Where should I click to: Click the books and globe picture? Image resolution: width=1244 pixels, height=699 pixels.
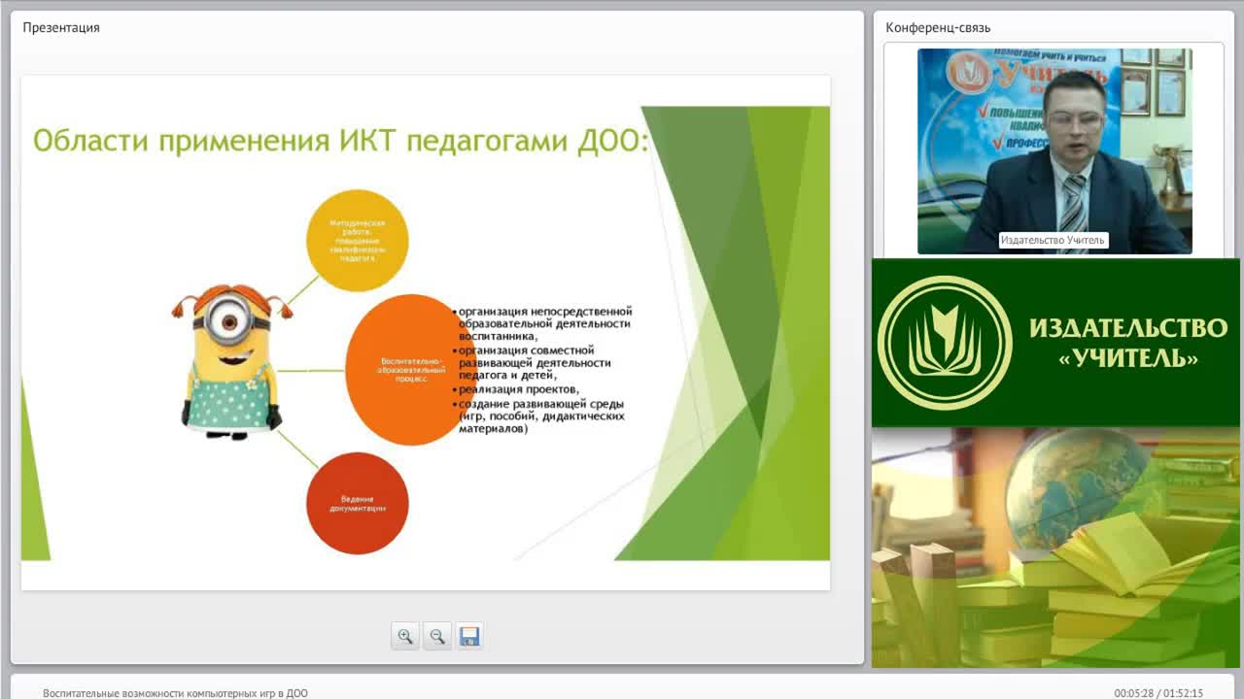coord(1055,548)
